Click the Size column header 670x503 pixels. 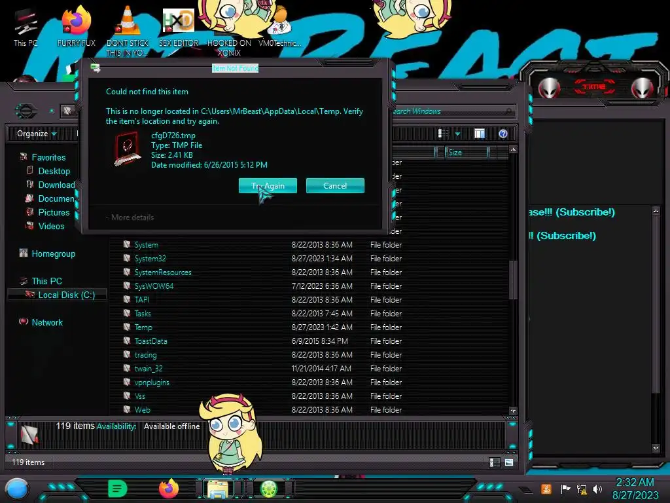click(x=466, y=152)
